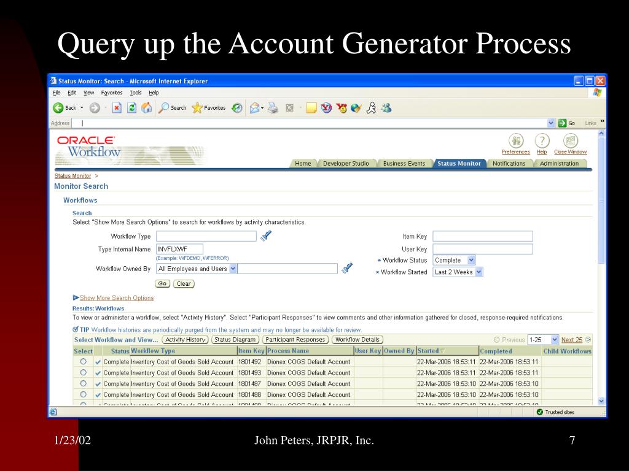Switch to the Developer Studio tab

point(346,163)
